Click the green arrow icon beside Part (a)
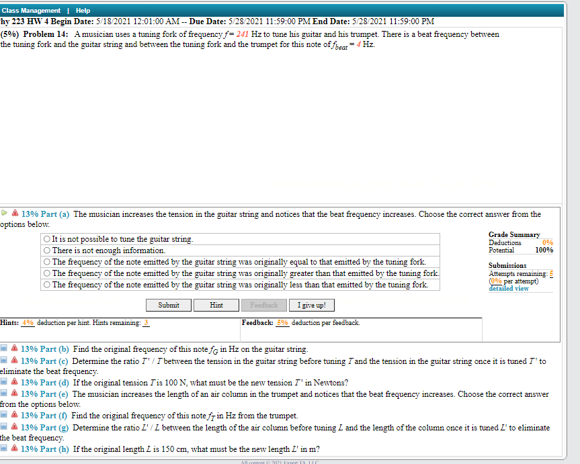 [4, 214]
